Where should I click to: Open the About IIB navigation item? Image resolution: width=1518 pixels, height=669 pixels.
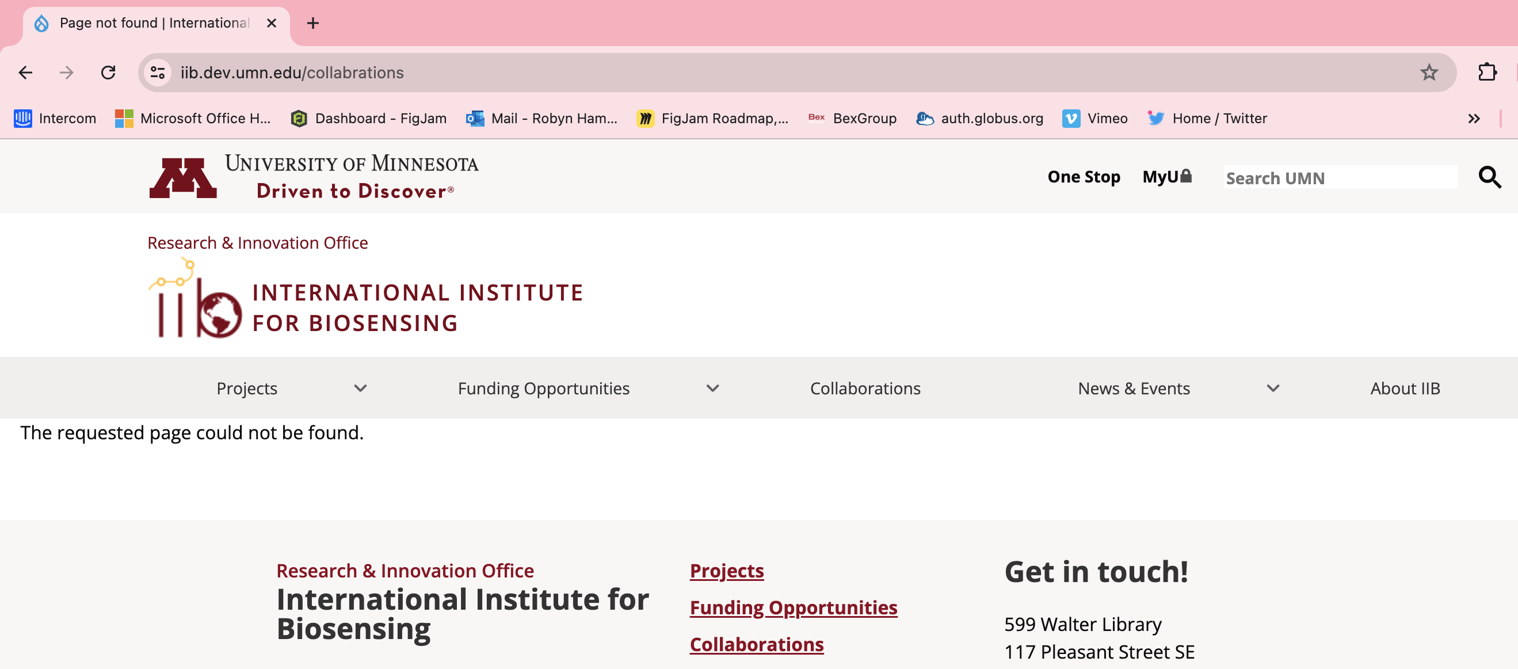[1404, 389]
